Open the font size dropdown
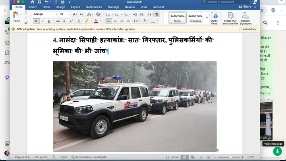Viewport: 286px width, 161px height. coord(69,14)
